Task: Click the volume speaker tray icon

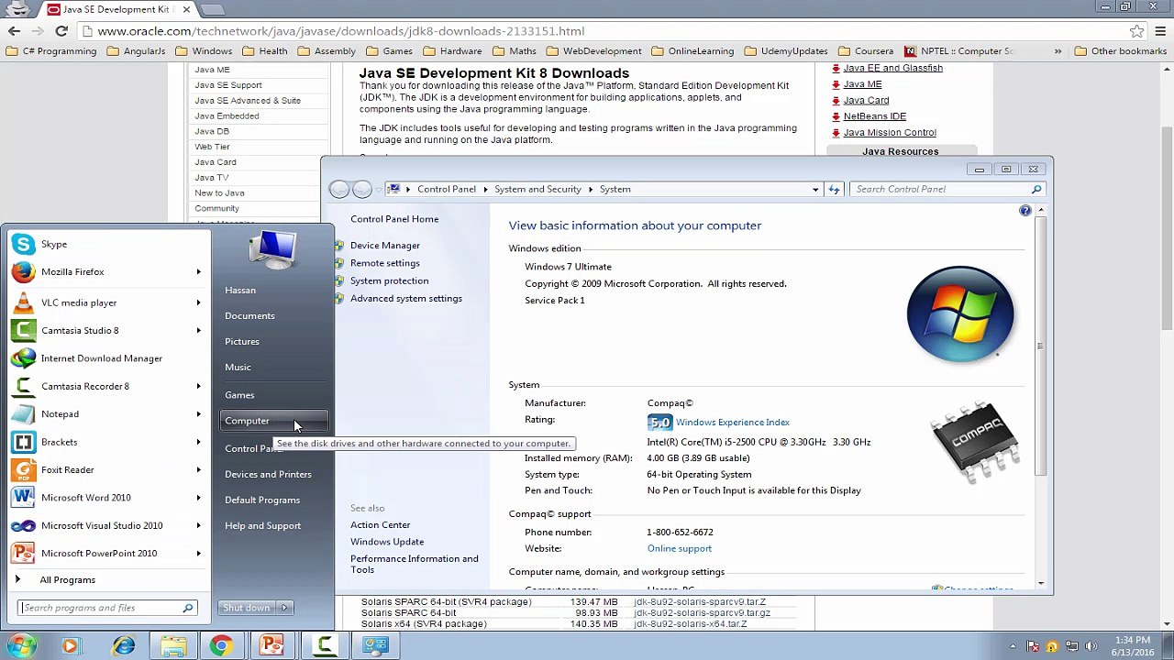Action: tap(1091, 646)
